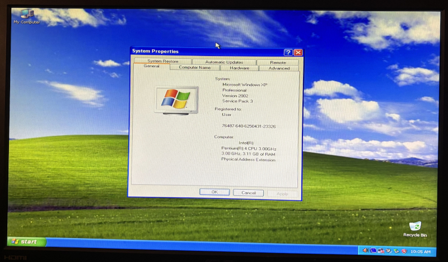Image resolution: width=448 pixels, height=262 pixels.
Task: Click the volume speaker tray icon
Action: 365,250
